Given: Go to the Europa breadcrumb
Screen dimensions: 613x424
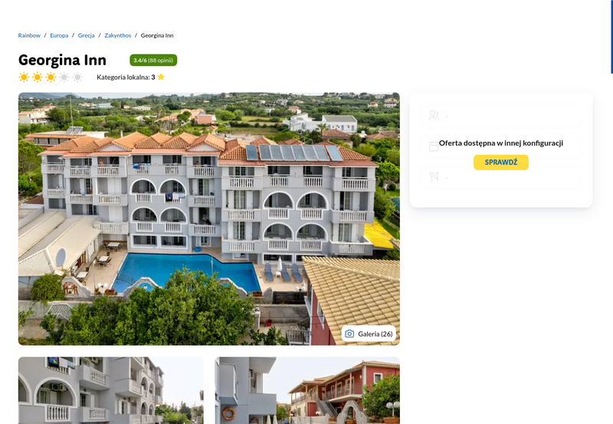Looking at the screenshot, I should 59,35.
